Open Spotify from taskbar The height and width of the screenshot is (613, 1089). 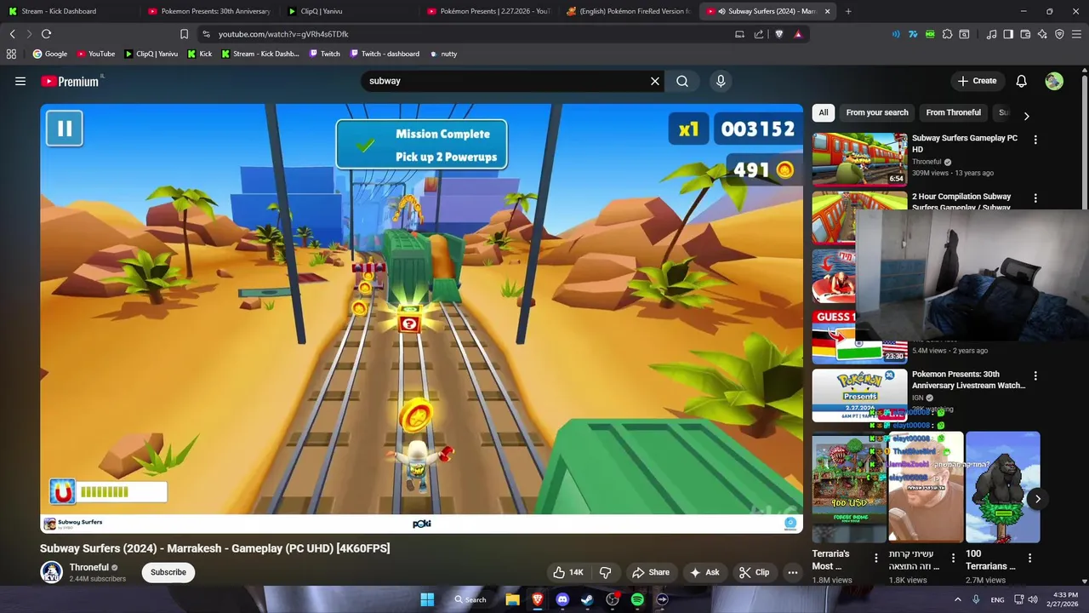637,599
